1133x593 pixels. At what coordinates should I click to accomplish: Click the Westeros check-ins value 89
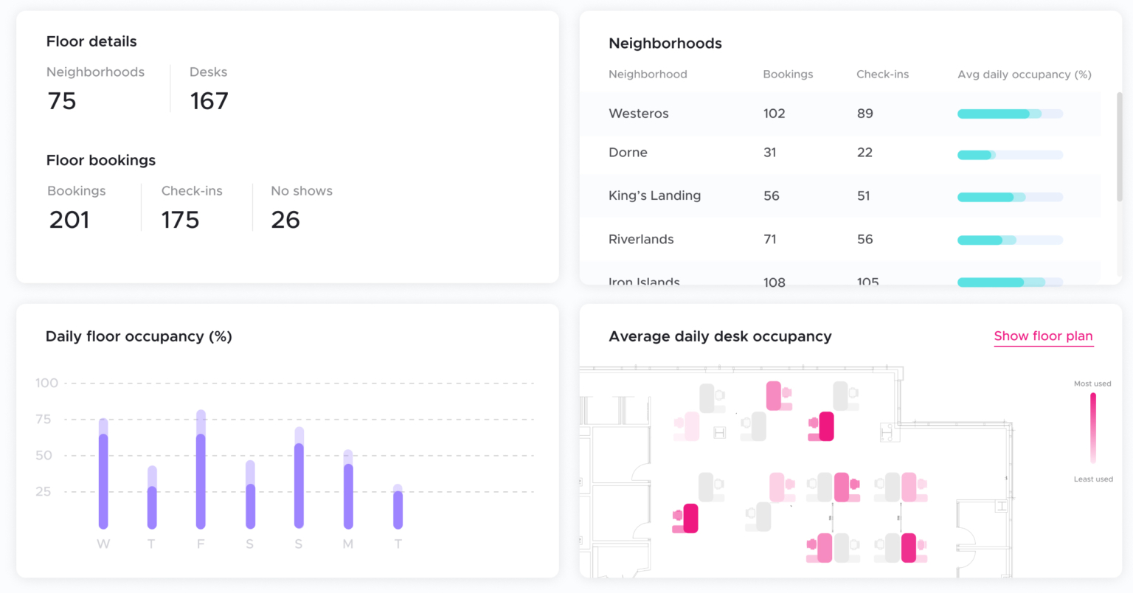[865, 114]
